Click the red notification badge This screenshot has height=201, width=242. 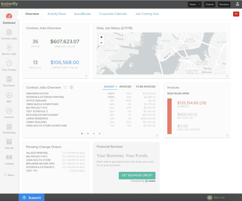coord(236,14)
